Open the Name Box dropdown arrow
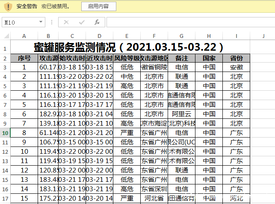This screenshot has width=275, height=204. pyautogui.click(x=41, y=22)
